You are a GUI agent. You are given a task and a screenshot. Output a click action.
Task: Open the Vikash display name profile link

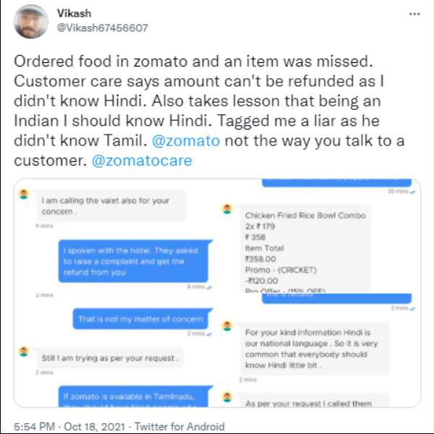point(75,14)
